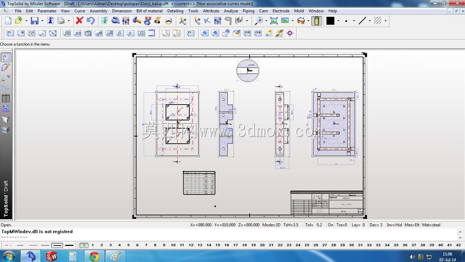Image resolution: width=465 pixels, height=262 pixels.
Task: Open dropdown arrow next to open-folder icon
Action: pyautogui.click(x=26, y=21)
